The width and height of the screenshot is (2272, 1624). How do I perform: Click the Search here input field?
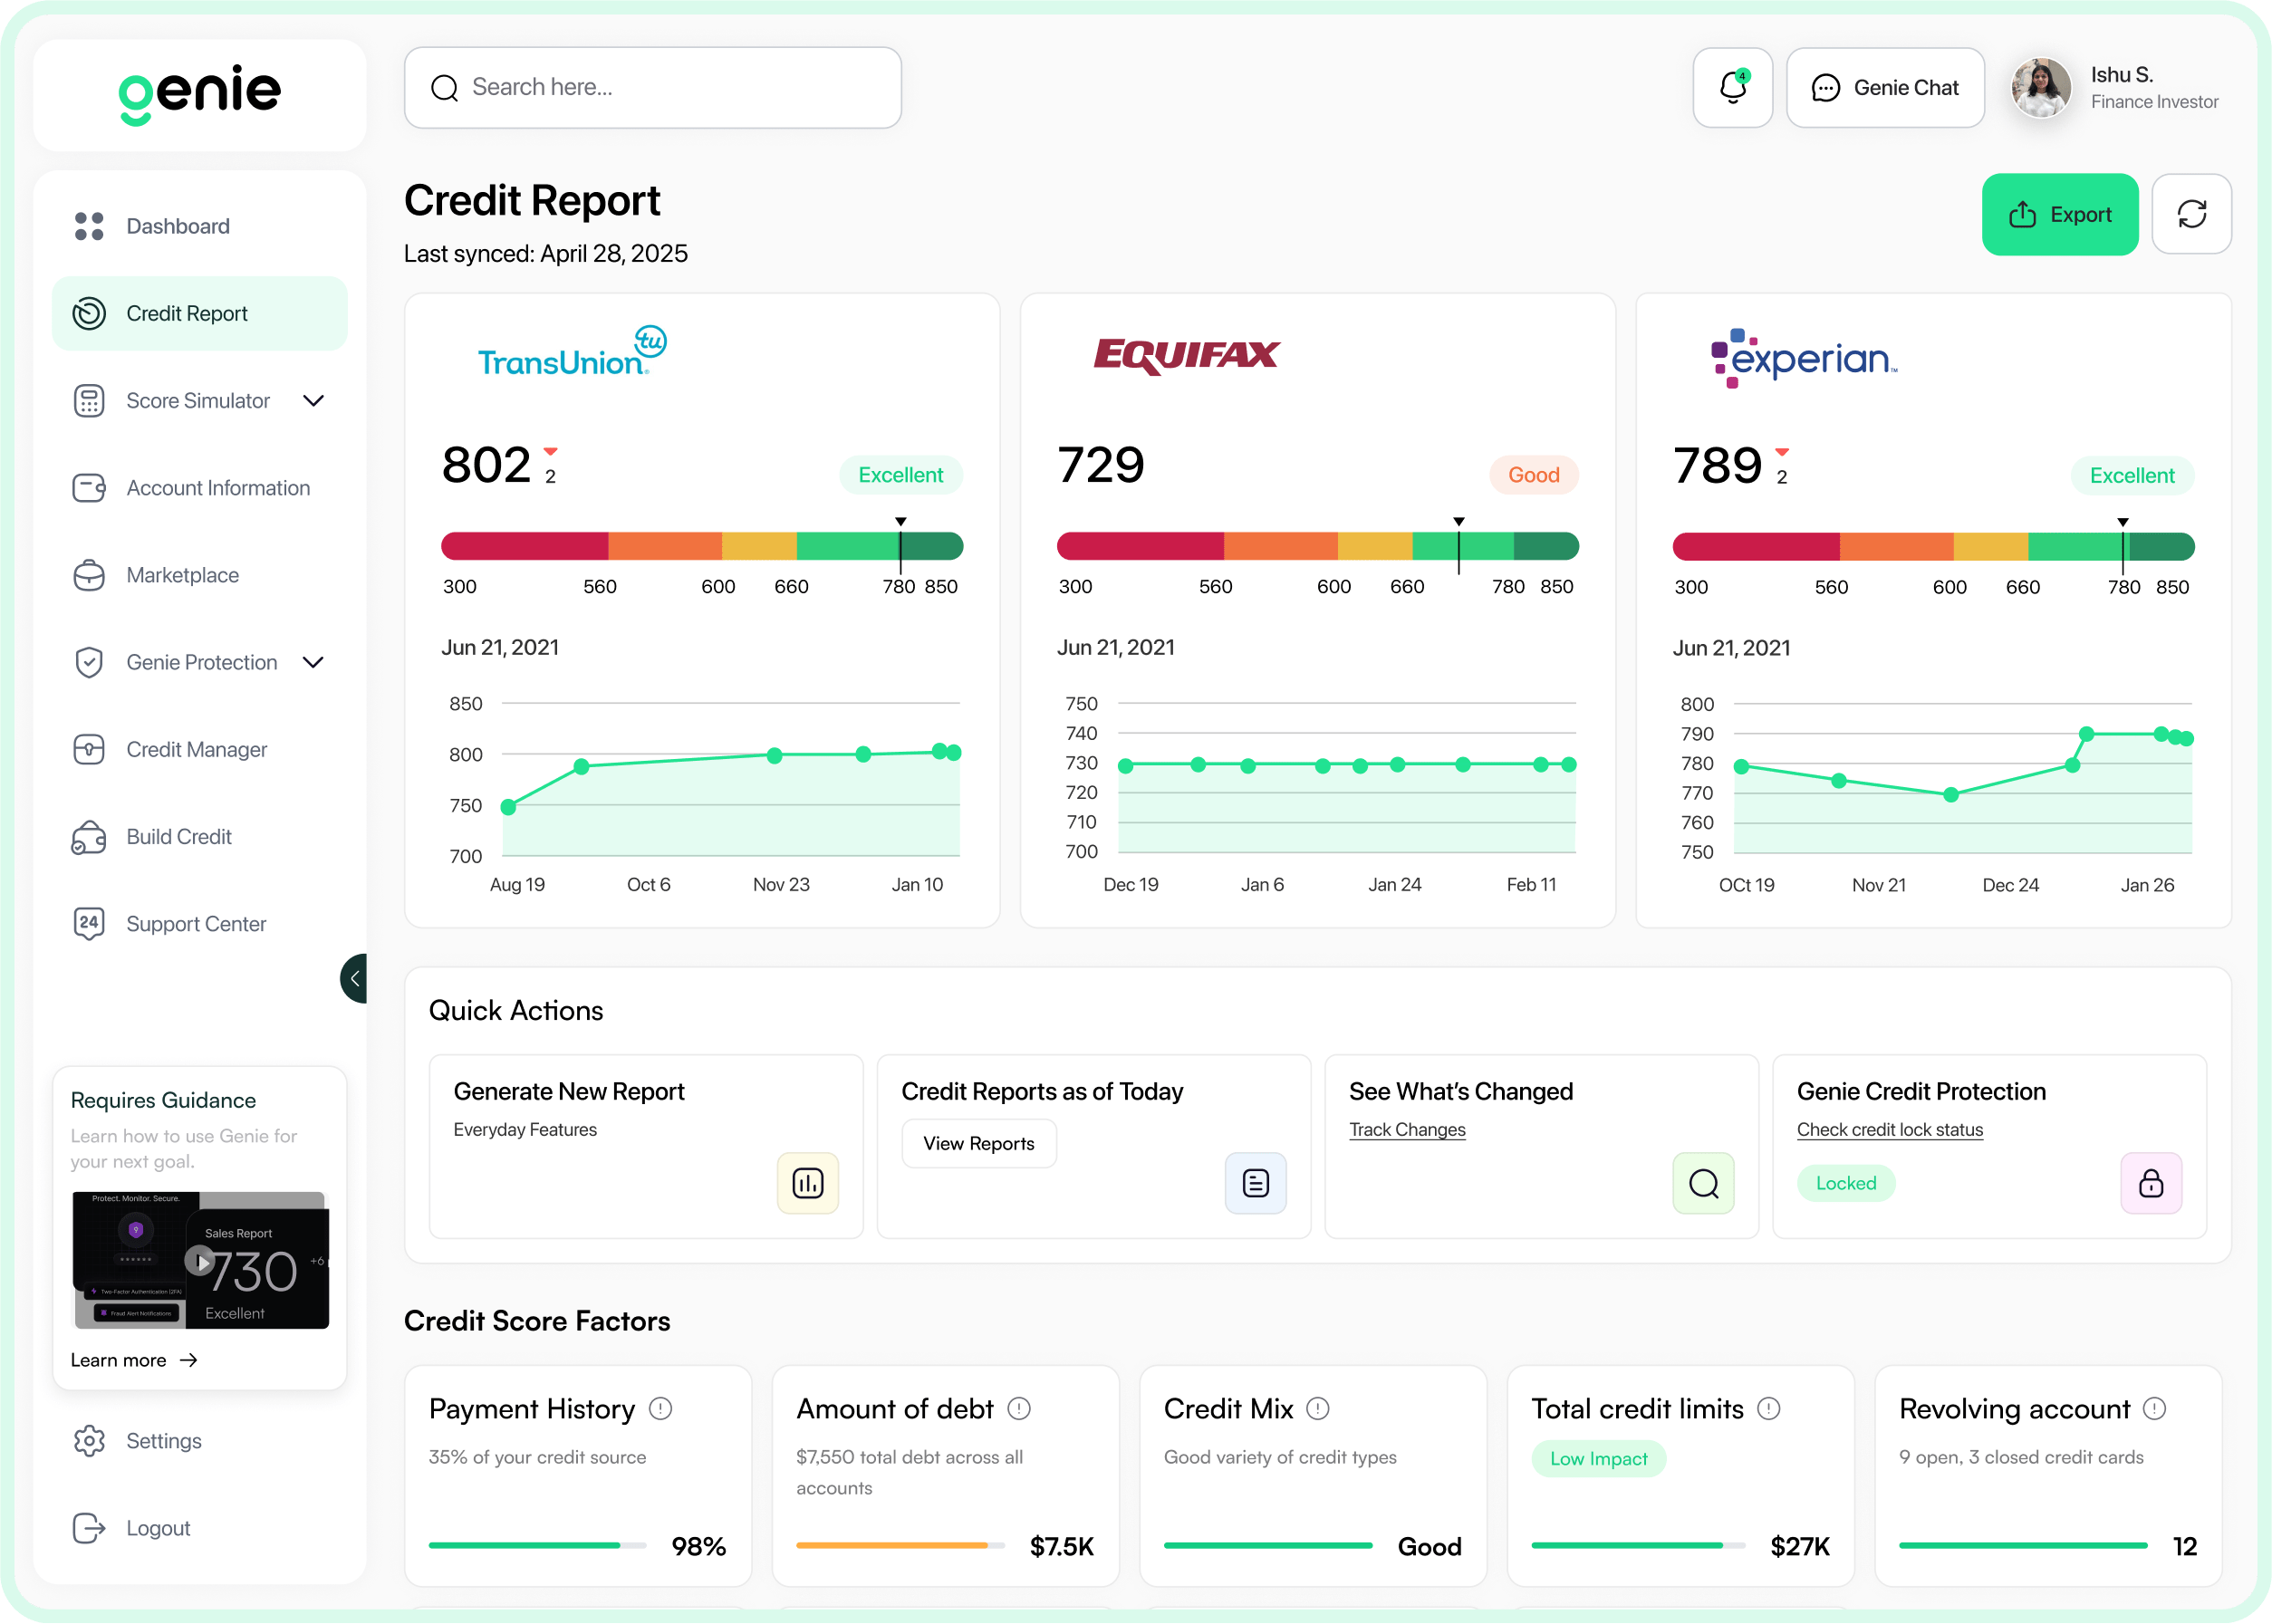pyautogui.click(x=653, y=88)
